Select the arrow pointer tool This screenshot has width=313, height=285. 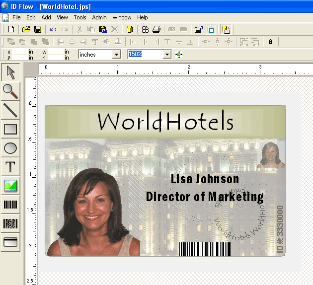click(x=10, y=72)
